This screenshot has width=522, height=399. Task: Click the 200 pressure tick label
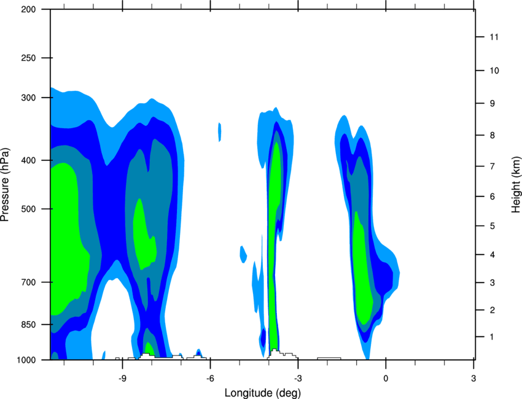[28, 9]
